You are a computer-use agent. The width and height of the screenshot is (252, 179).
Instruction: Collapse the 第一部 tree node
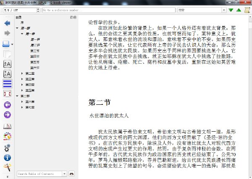click(x=17, y=28)
